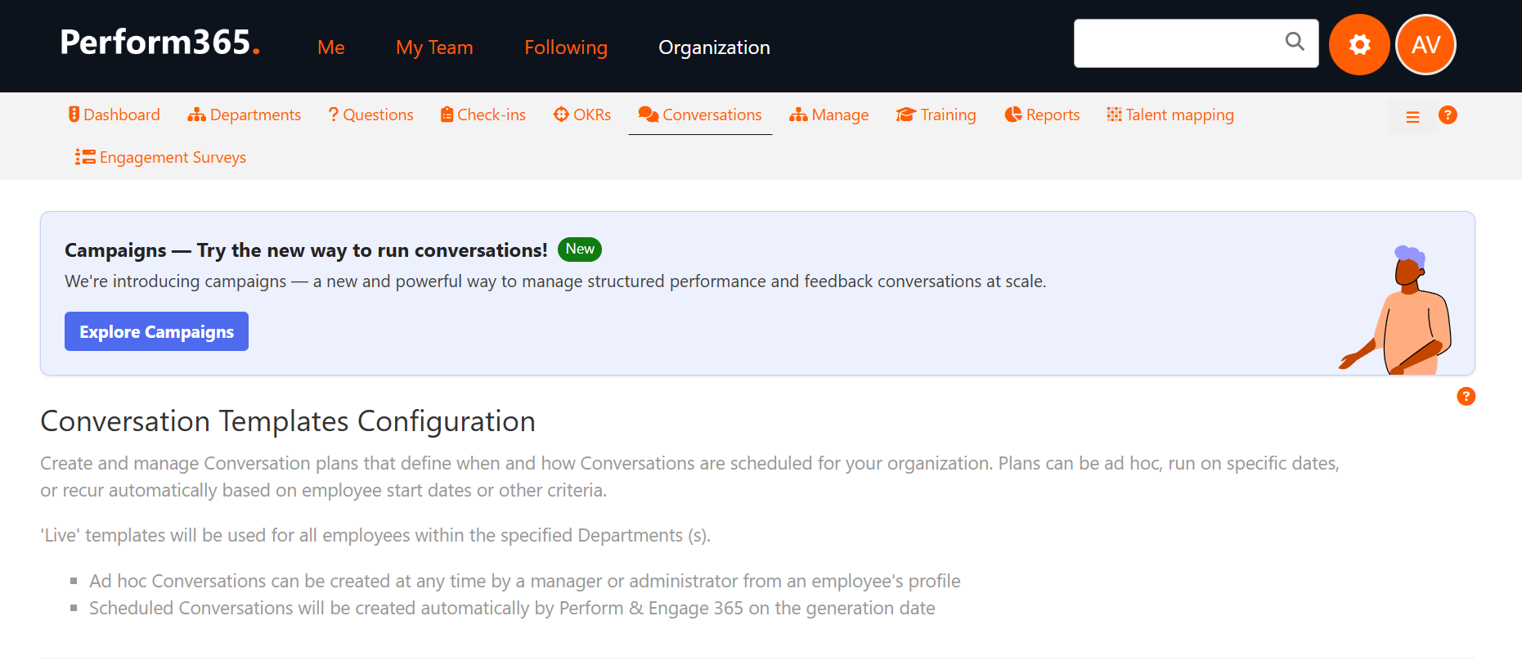Navigate to OKRs
Image resolution: width=1522 pixels, height=661 pixels.
click(x=582, y=115)
